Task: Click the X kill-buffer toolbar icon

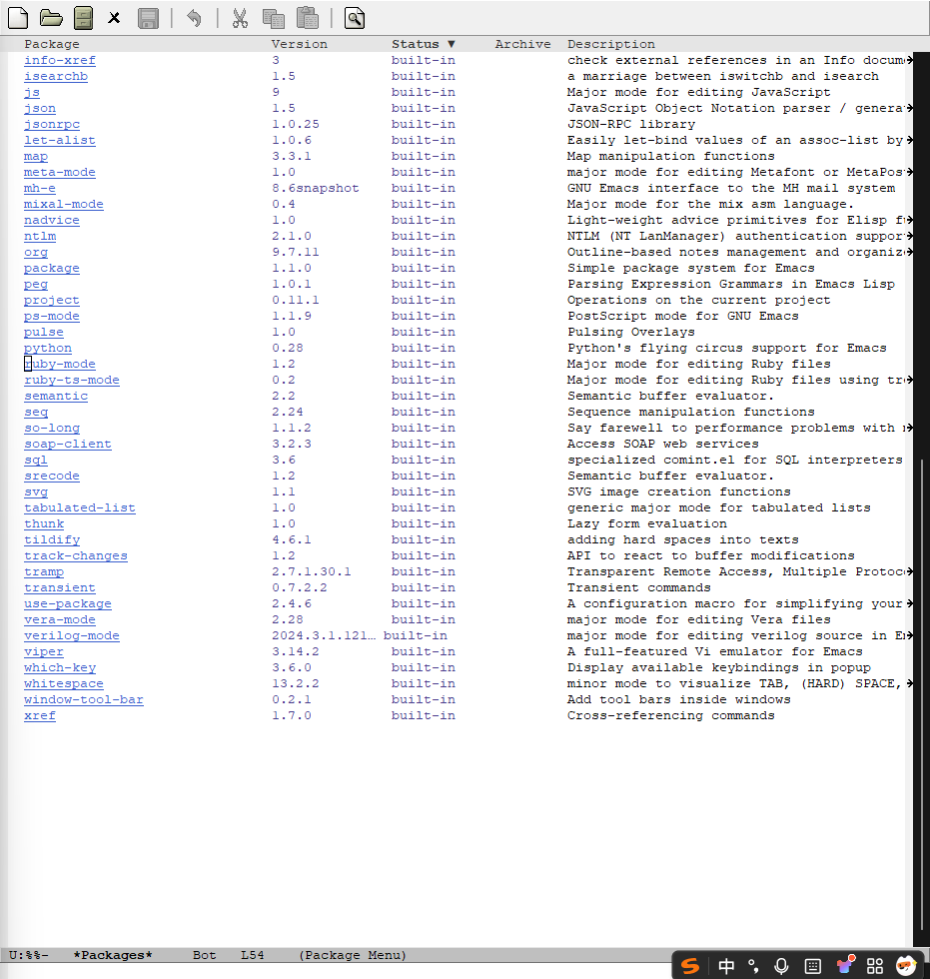Action: coord(114,18)
